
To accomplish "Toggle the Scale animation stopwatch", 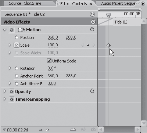I will (x=17, y=45).
